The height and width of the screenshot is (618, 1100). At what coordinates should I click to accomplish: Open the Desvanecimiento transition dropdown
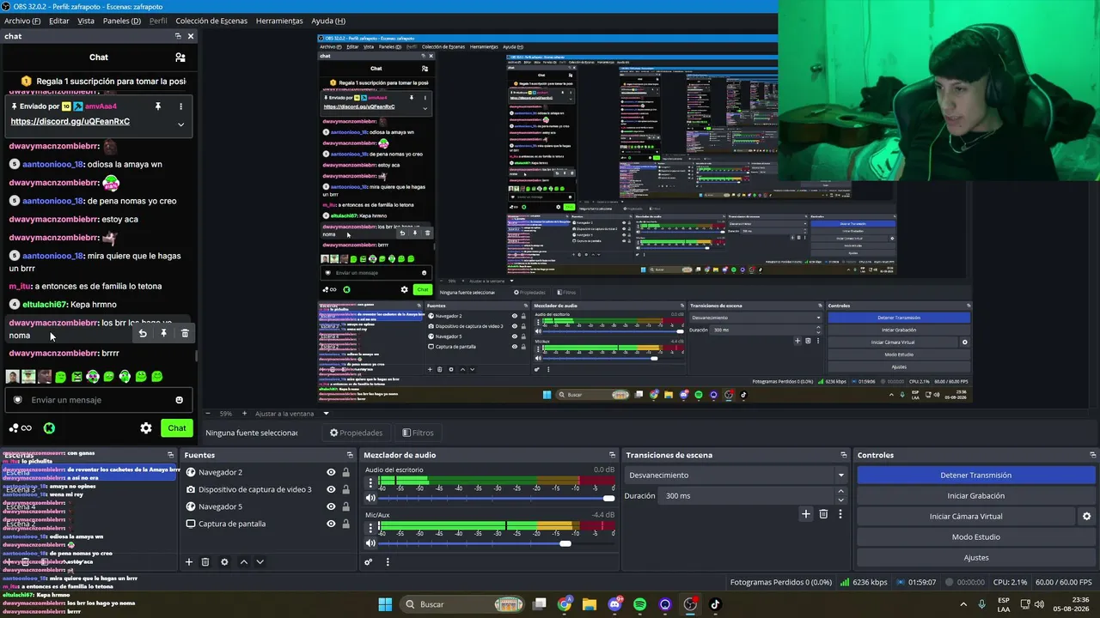click(x=736, y=476)
